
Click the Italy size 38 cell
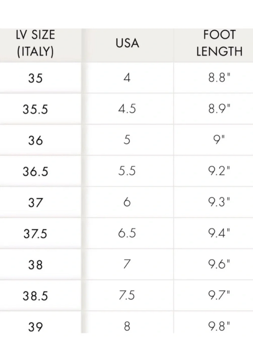click(x=35, y=265)
